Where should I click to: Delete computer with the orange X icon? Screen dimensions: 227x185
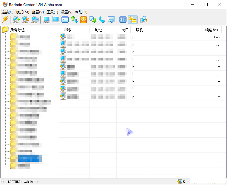tap(26, 19)
